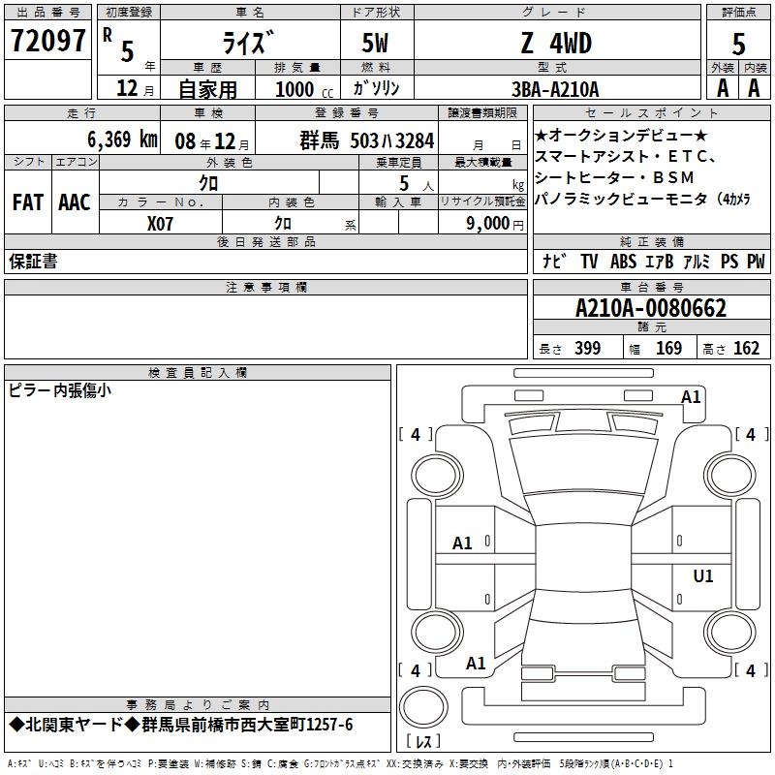Screen dimensions: 775x775
Task: Click the height value 162
Action: click(x=746, y=348)
